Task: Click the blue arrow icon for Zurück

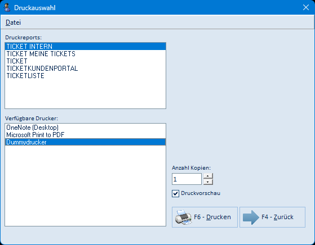Action: (x=251, y=217)
